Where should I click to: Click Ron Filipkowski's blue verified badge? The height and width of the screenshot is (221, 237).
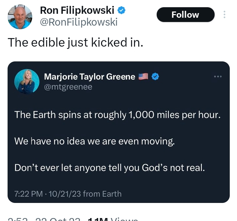(122, 11)
